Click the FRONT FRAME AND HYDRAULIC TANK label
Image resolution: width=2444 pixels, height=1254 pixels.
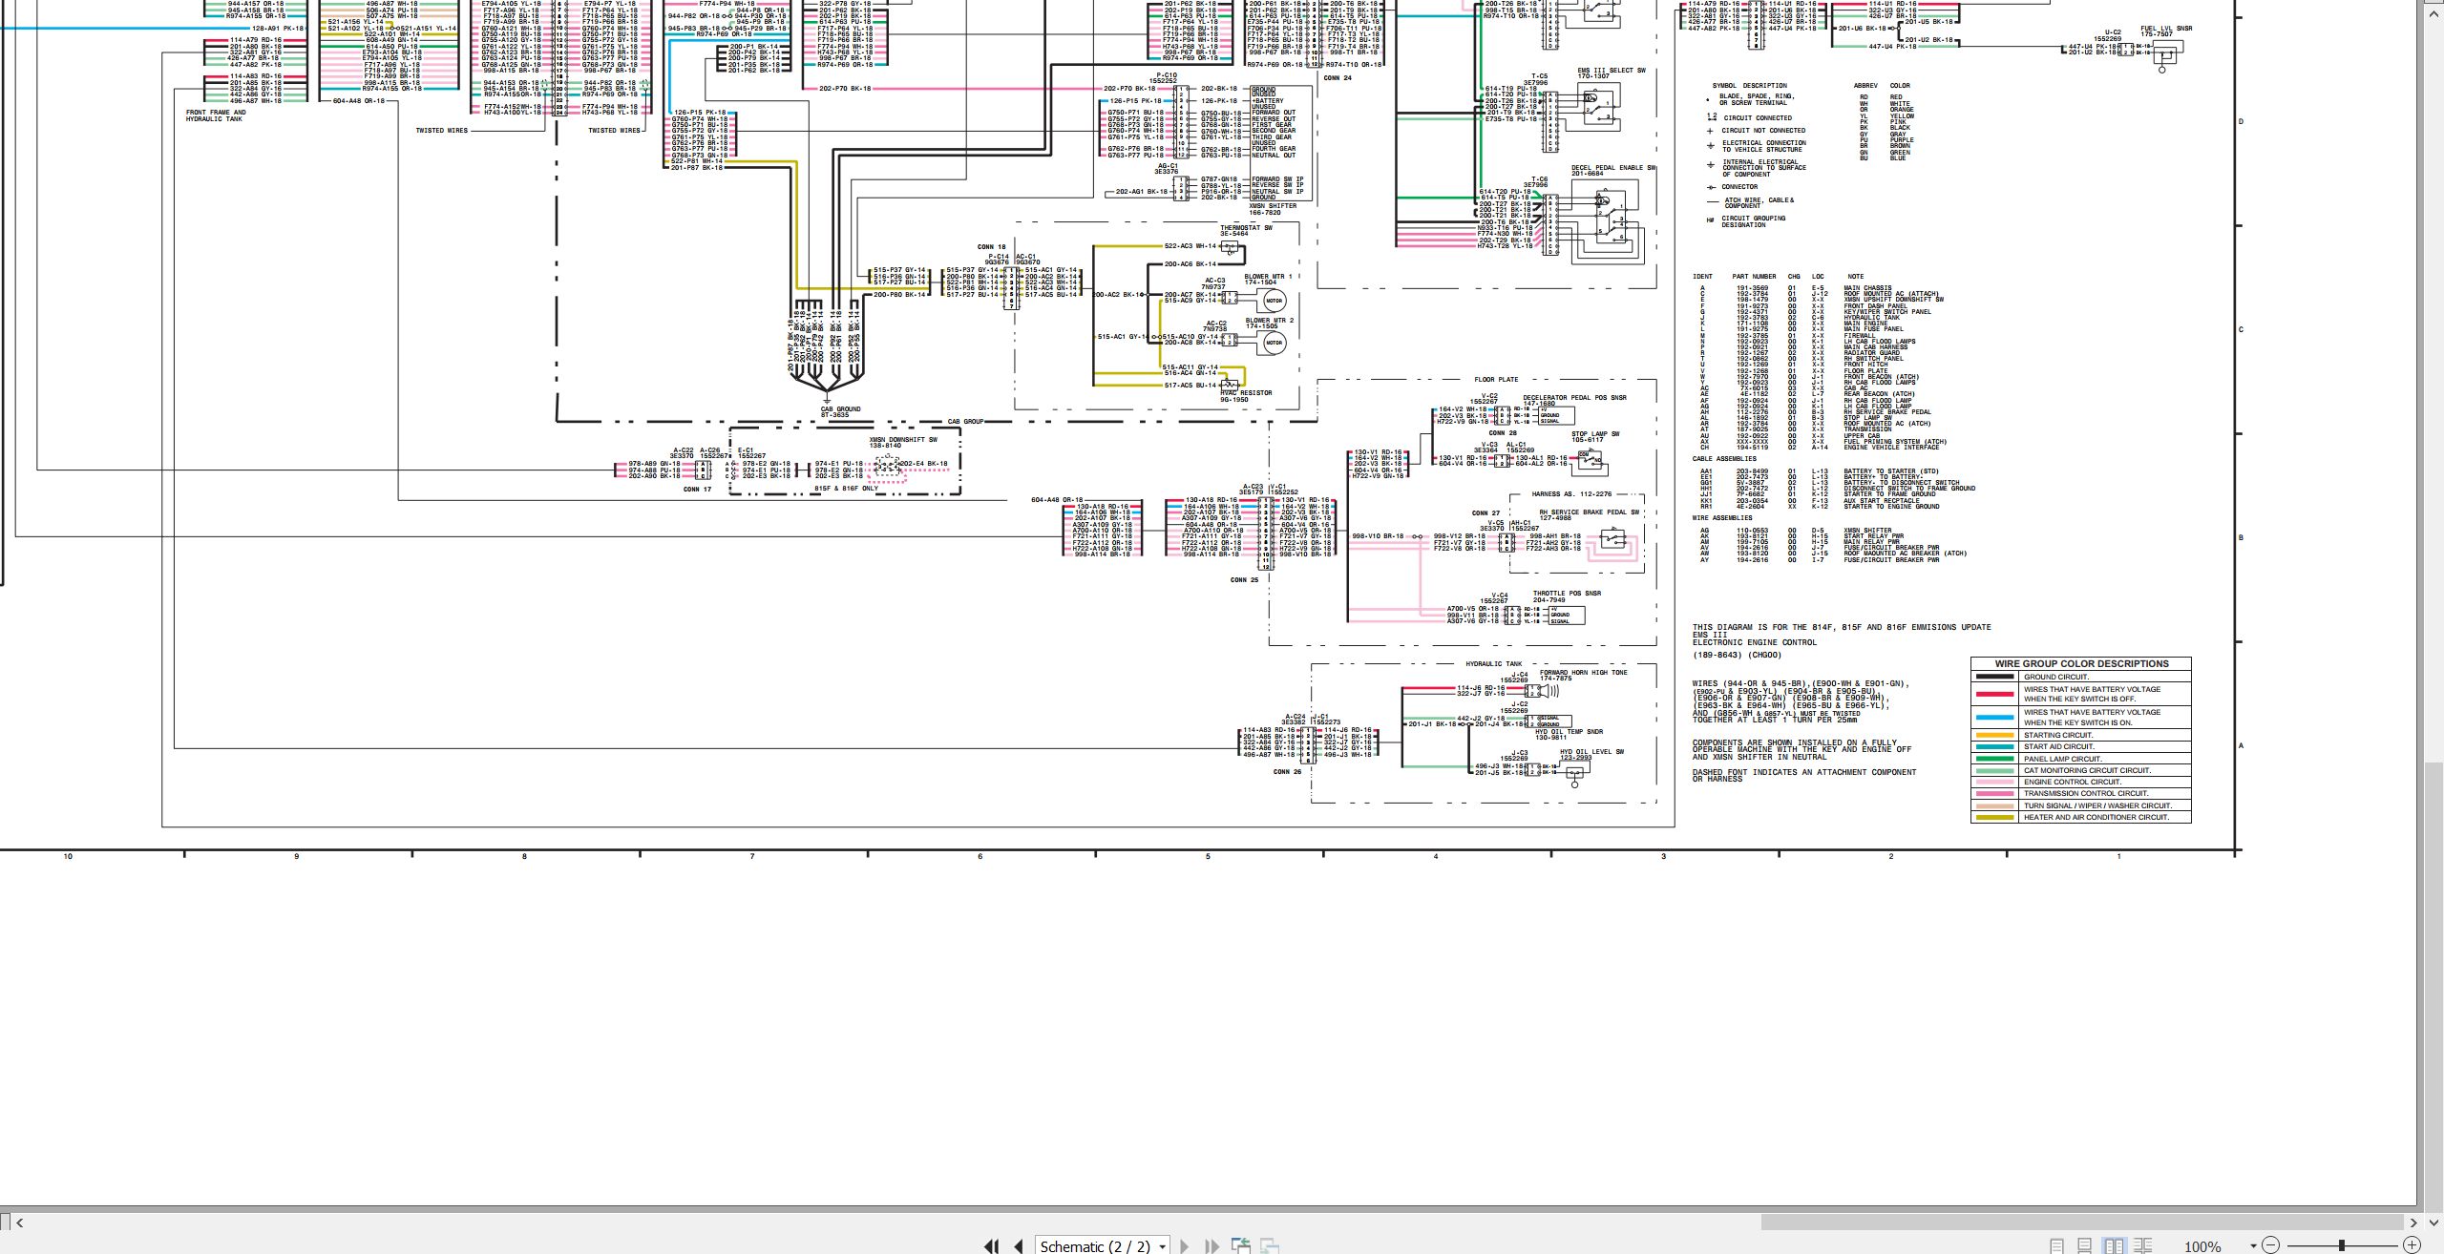click(x=216, y=115)
